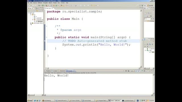Click the New Java Package toolbar icon

[x=54, y=6]
